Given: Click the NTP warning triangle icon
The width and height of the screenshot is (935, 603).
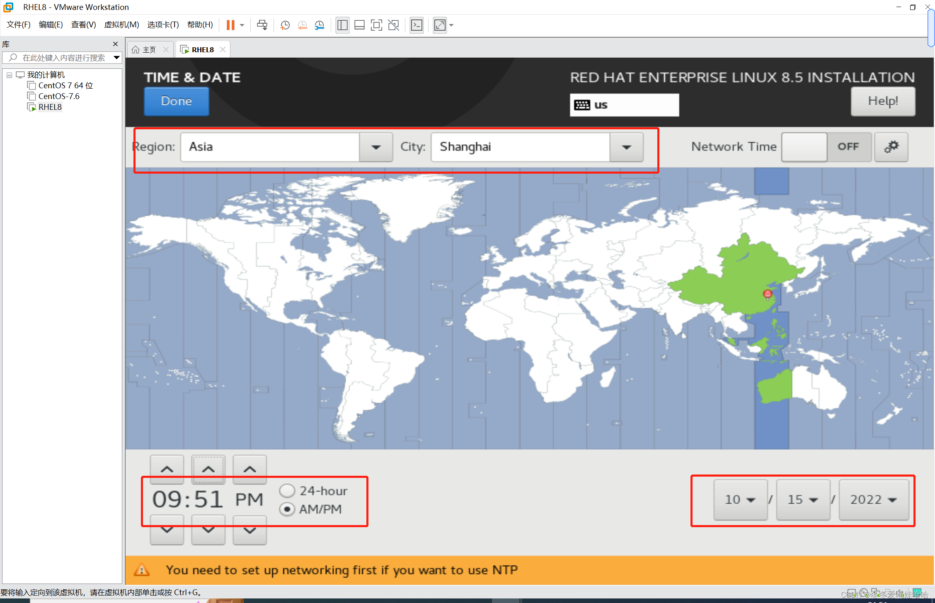Looking at the screenshot, I should coord(142,570).
